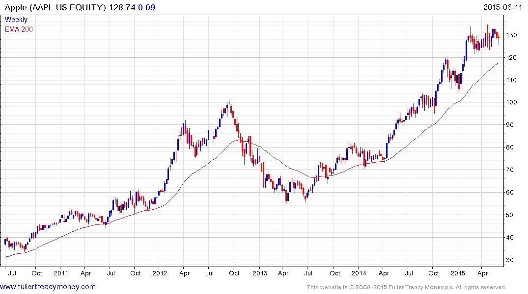Click the copyright notice text

407,287
